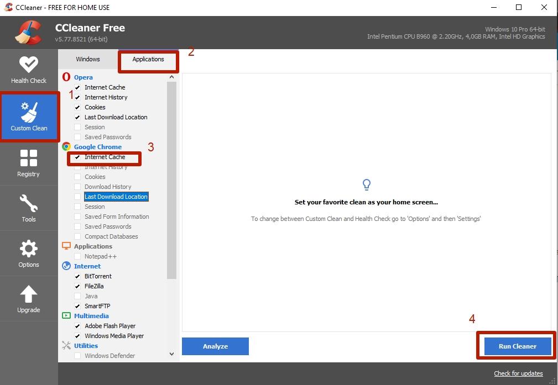Click the Applications monitor icon in the list
558x385 pixels.
coord(66,246)
